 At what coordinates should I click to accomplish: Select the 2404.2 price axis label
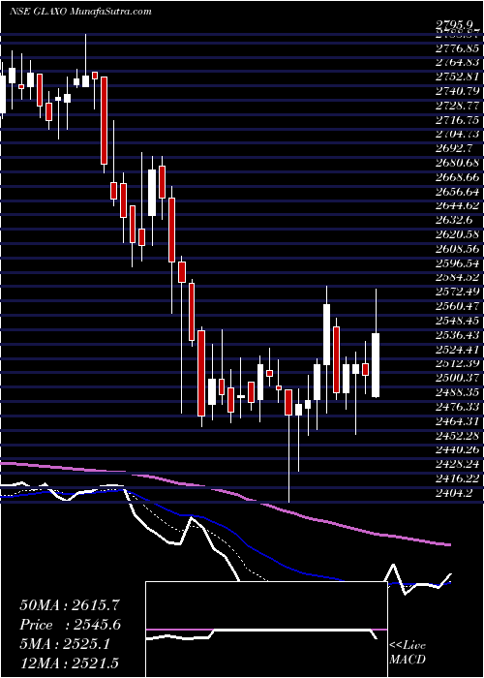[455, 492]
